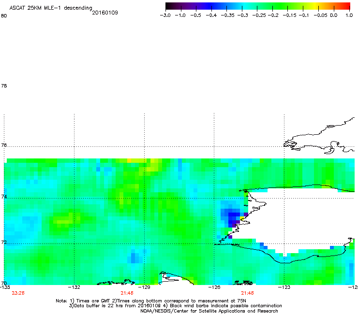This screenshot has width=358, height=314.
Task: Click the red timestamp starting with 23
Action: pos(18,293)
